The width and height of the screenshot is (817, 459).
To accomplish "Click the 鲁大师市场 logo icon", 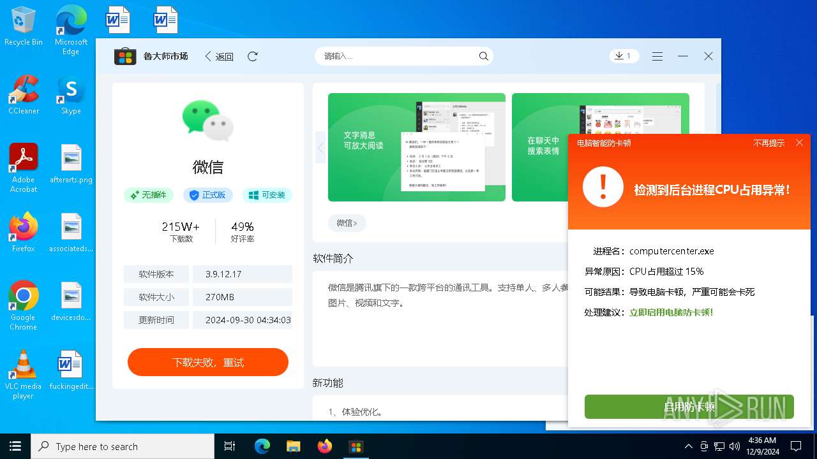I will tap(125, 56).
